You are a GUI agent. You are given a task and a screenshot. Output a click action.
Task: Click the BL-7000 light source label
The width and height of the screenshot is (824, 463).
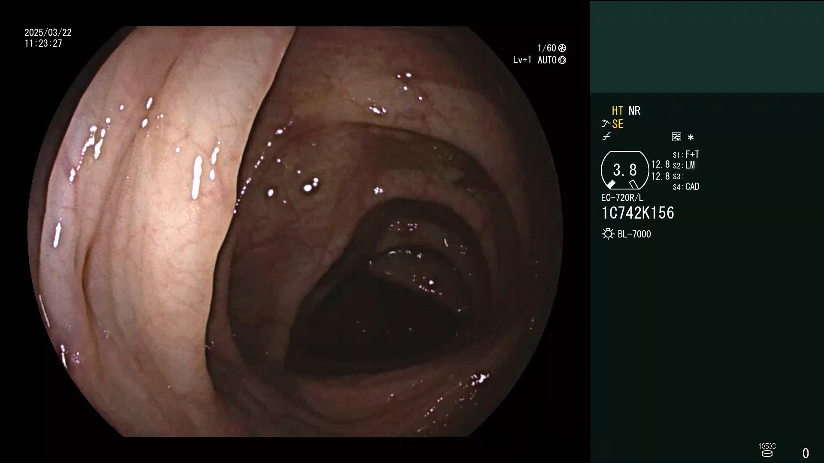(634, 234)
